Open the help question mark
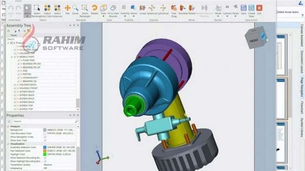This screenshot has width=305, height=171. point(302,16)
